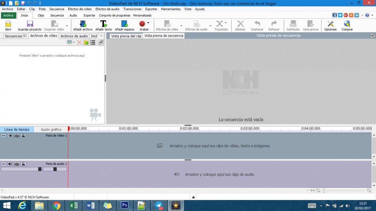Click the new folder icon in the clip bin
Screen dimensions: 376x211
click(86, 42)
